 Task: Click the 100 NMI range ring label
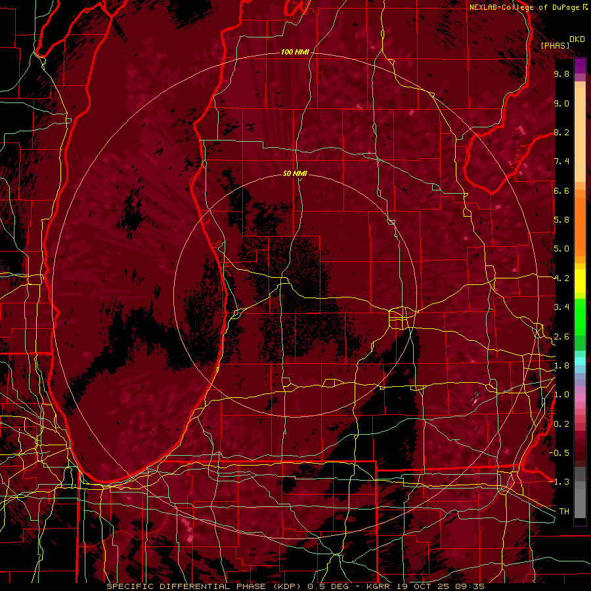tap(295, 52)
